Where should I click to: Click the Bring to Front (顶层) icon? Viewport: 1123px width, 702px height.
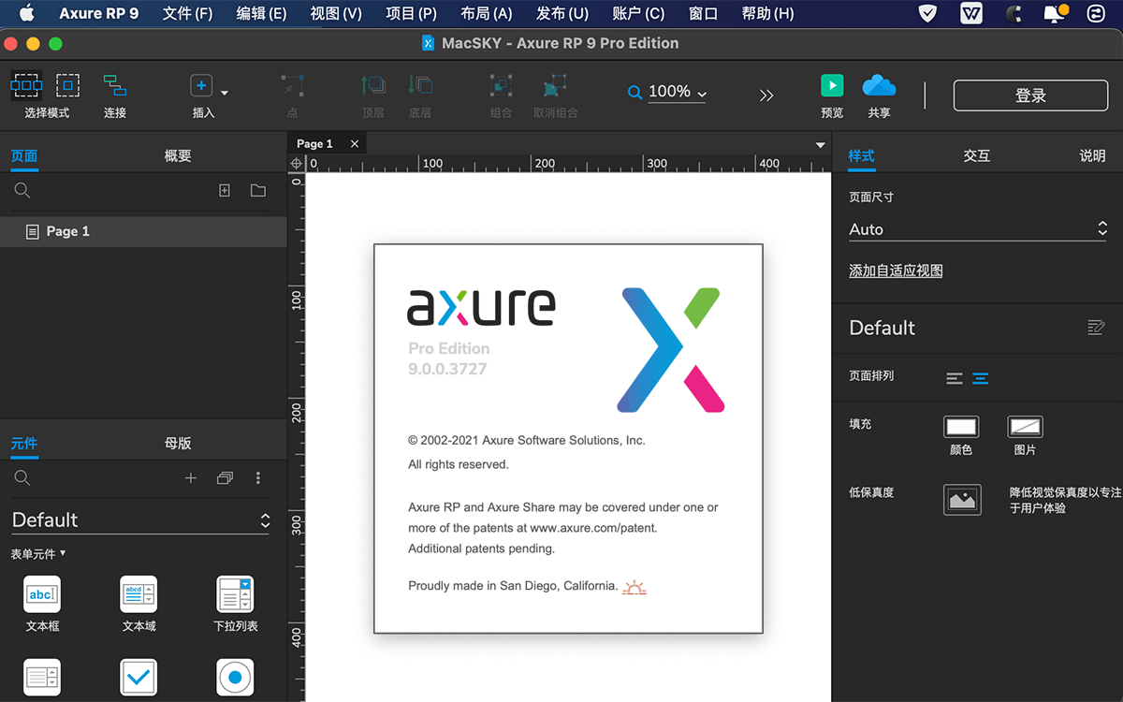[x=372, y=85]
